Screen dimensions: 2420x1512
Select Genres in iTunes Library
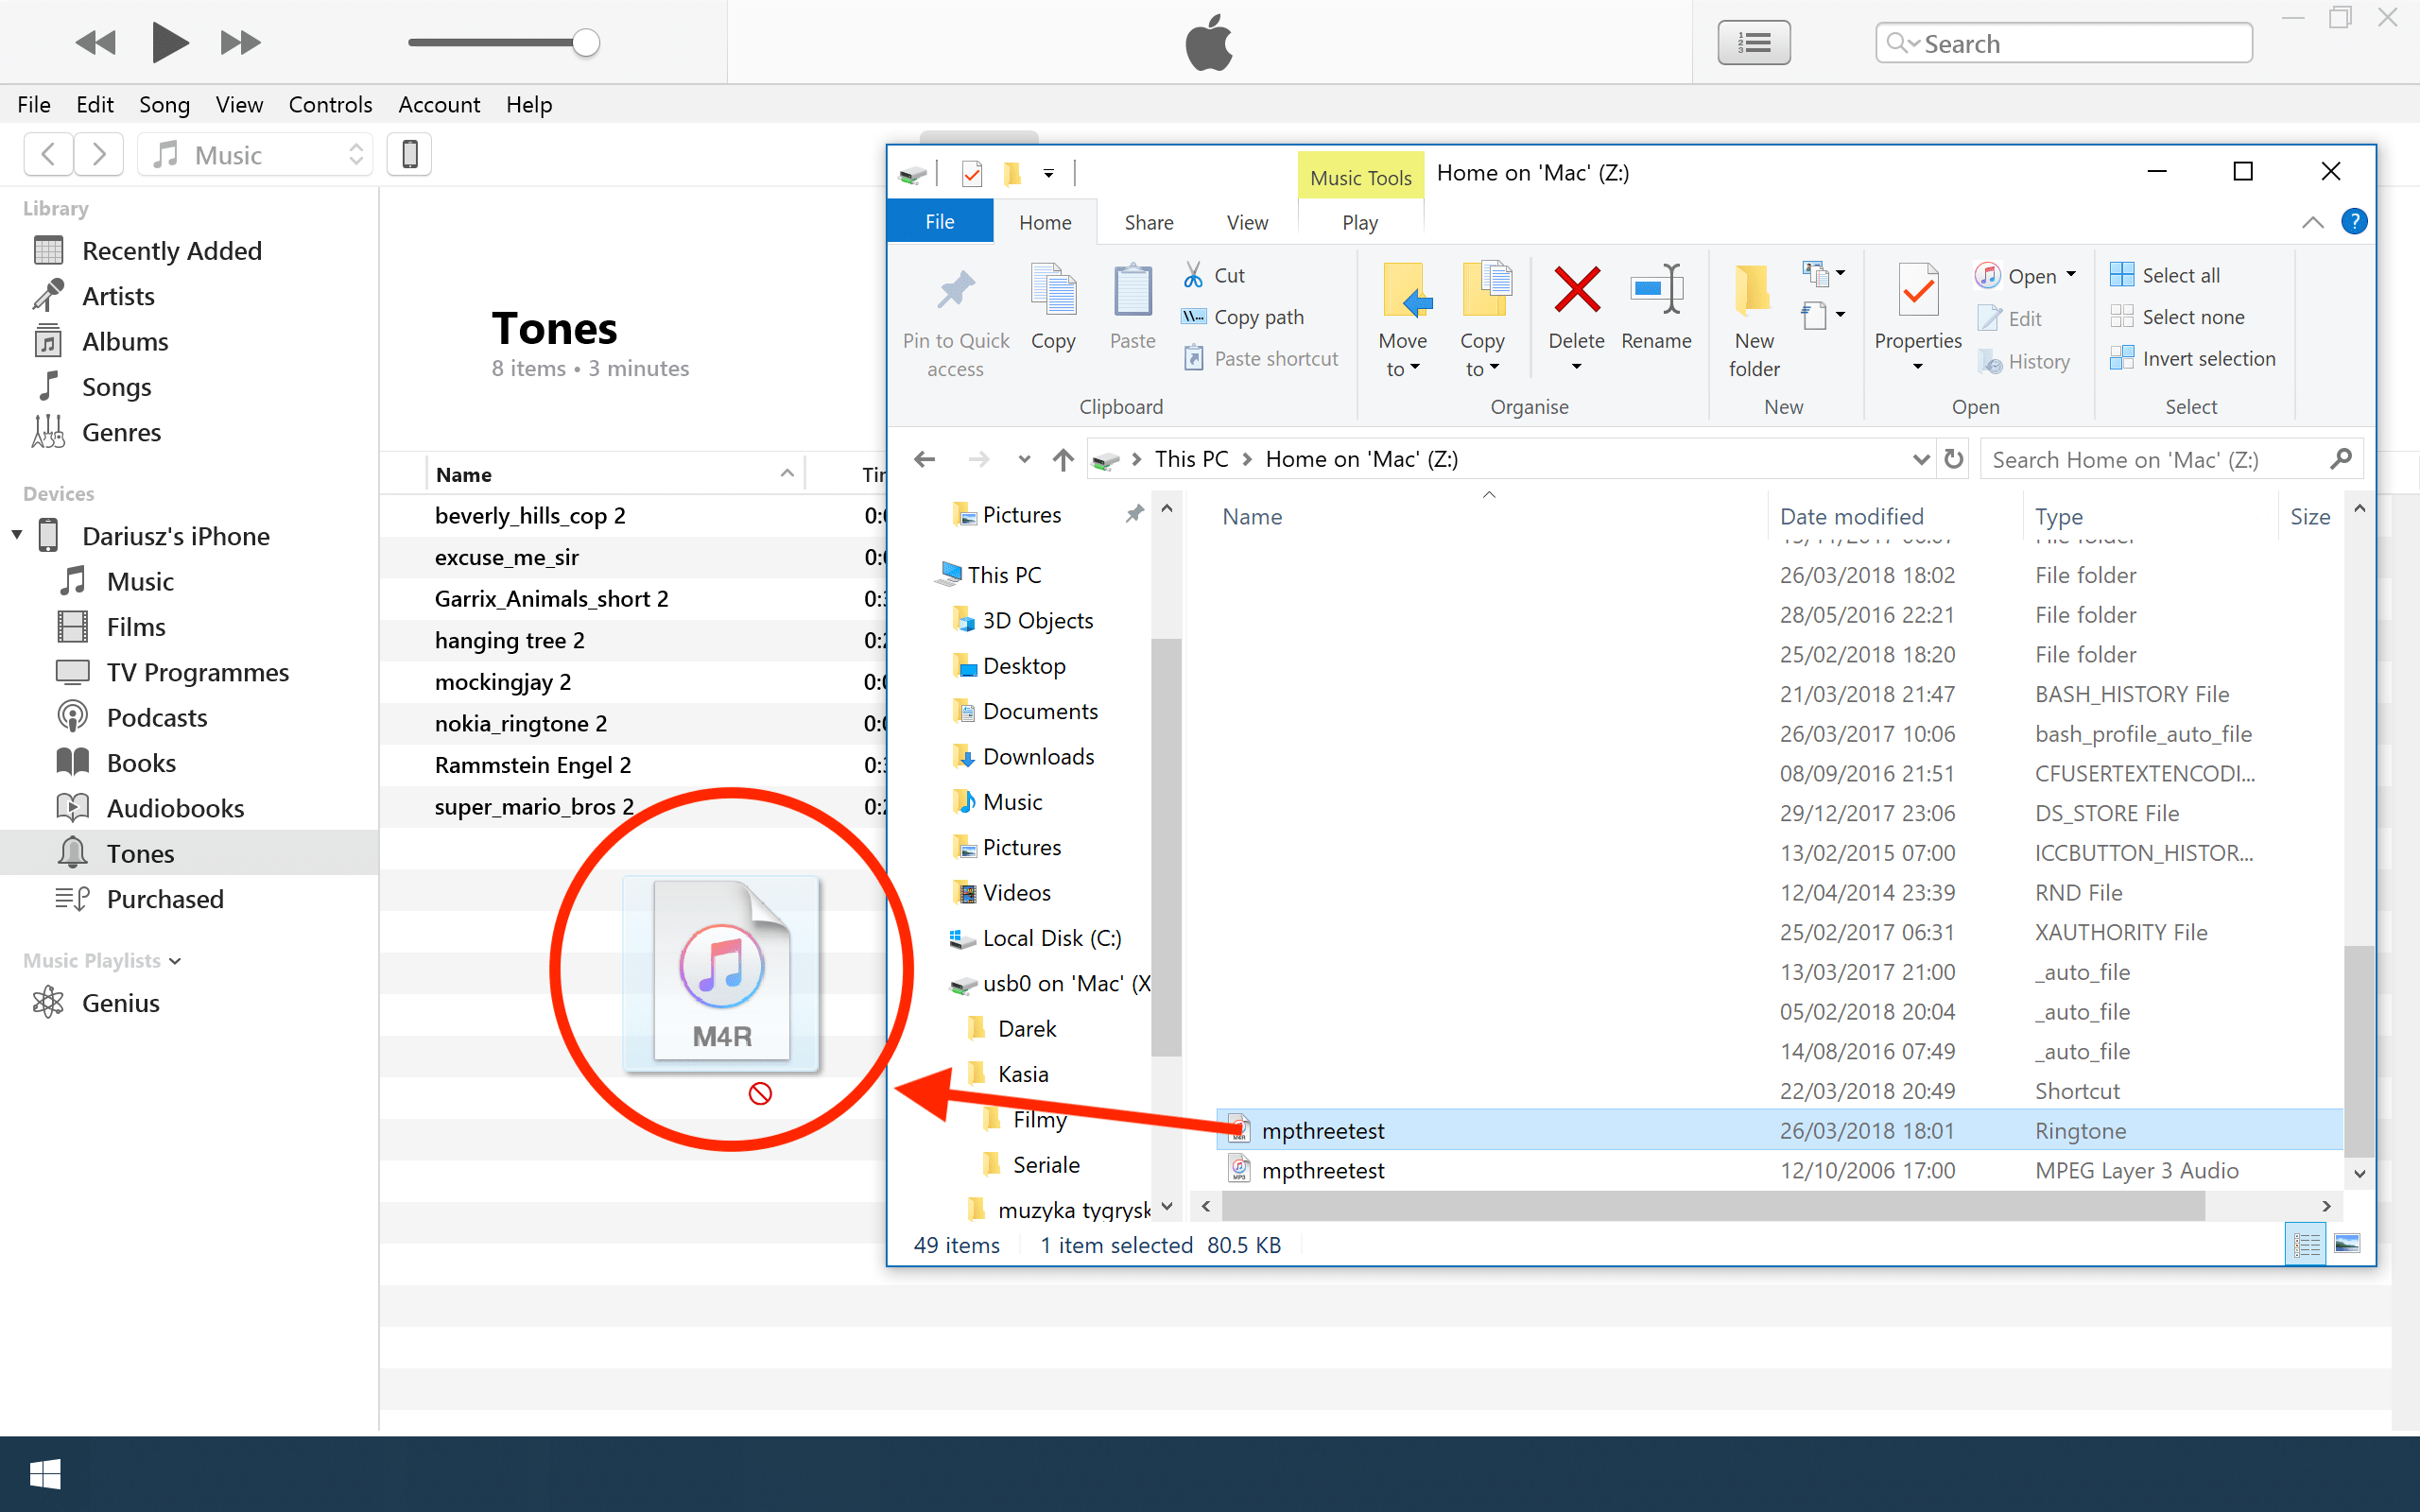(x=121, y=432)
